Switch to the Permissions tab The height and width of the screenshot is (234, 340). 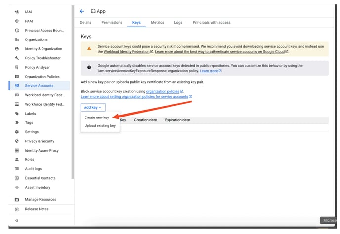112,23
